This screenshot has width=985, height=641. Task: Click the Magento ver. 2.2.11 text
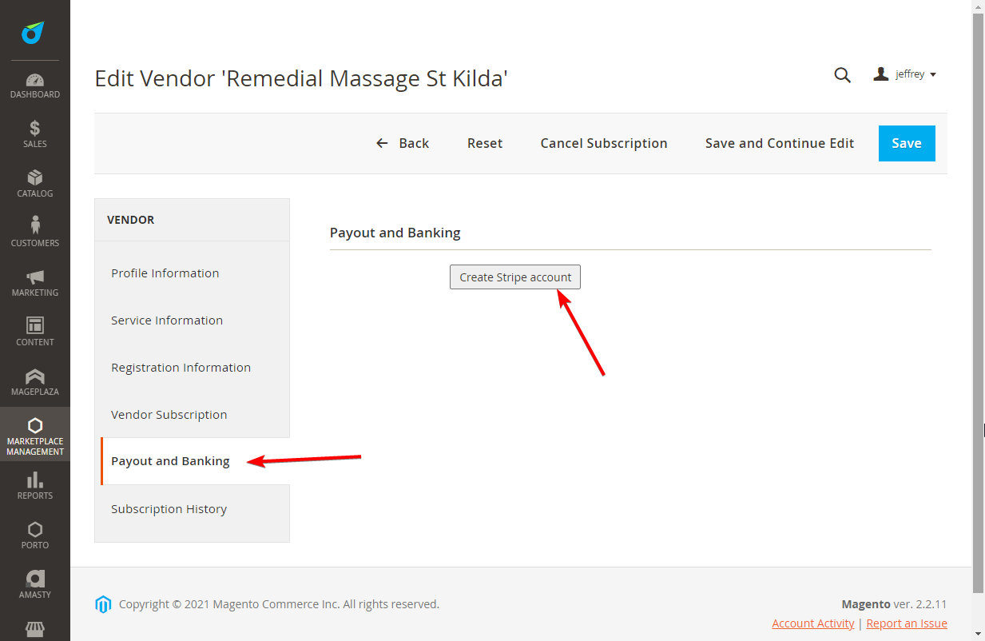[895, 604]
